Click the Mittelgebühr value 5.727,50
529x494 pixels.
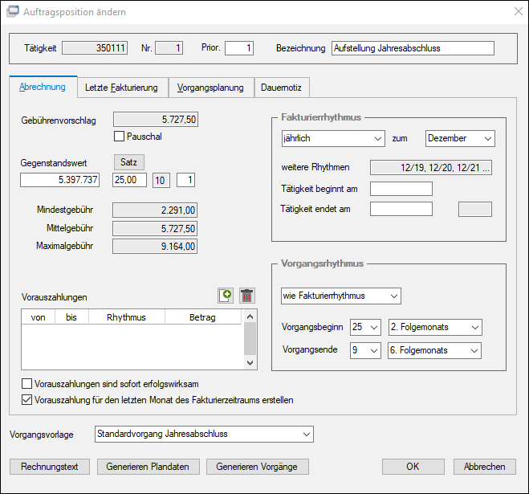[x=155, y=229]
